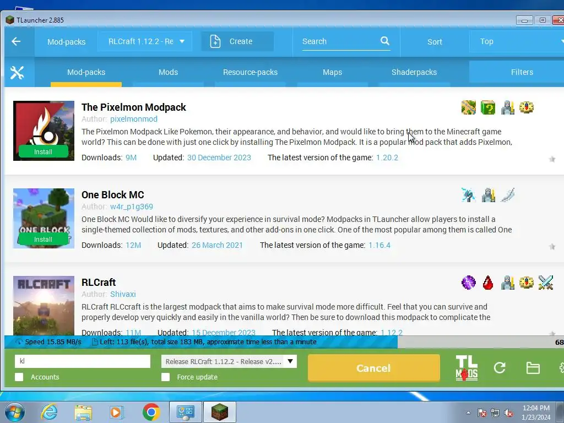Expand the RLCraft 1.12.2 modpack dropdown

coord(145,41)
